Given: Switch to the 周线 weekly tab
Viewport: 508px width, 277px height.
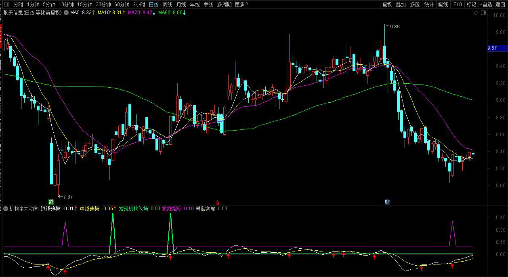Looking at the screenshot, I should pyautogui.click(x=167, y=5).
